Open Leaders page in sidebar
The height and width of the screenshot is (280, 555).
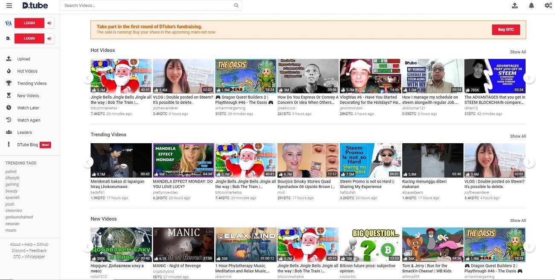[24, 133]
